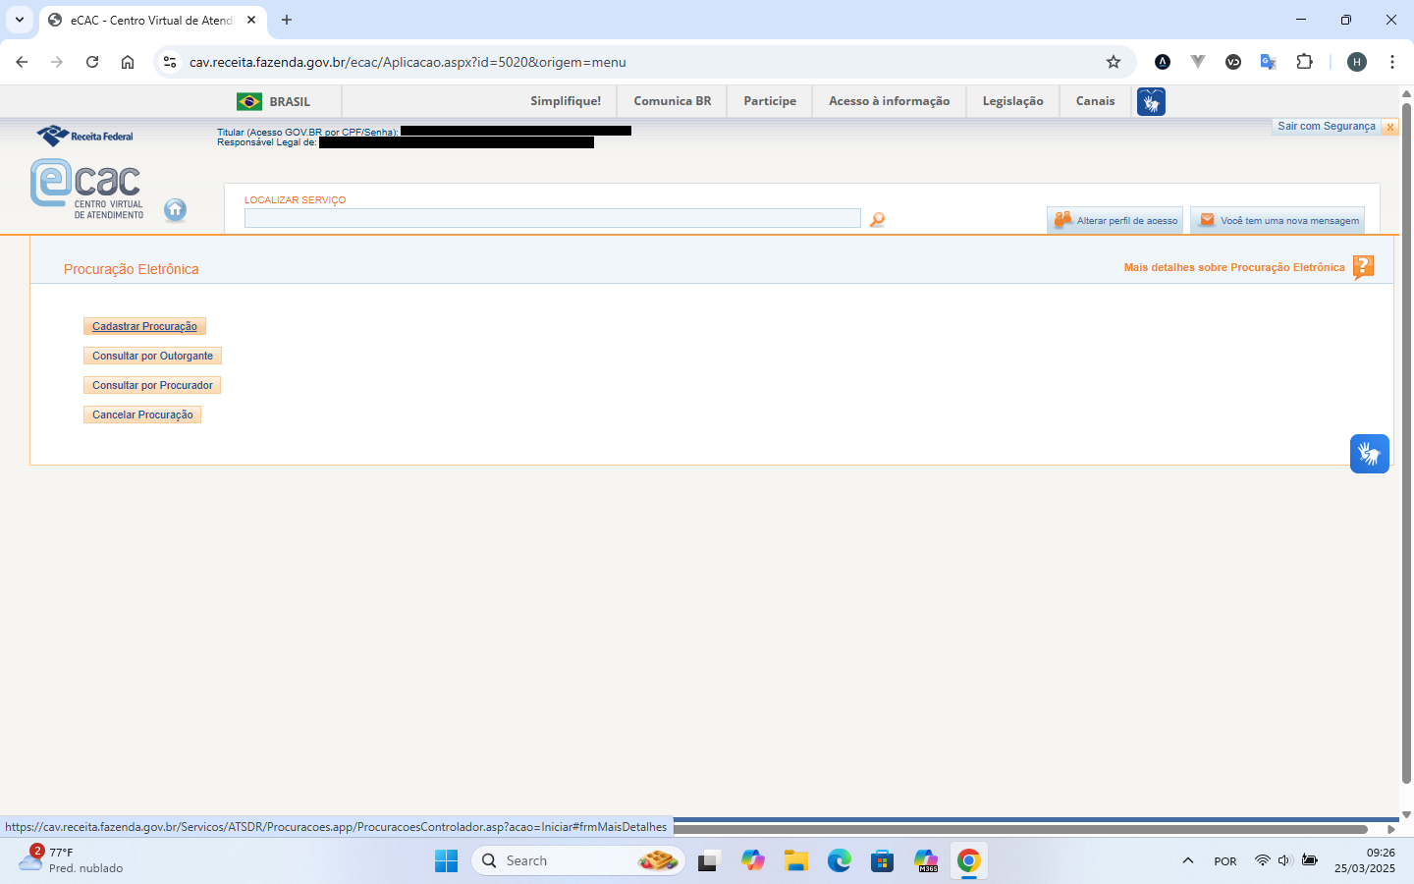Image resolution: width=1414 pixels, height=884 pixels.
Task: Bookmark this page with the star icon
Action: [x=1114, y=62]
